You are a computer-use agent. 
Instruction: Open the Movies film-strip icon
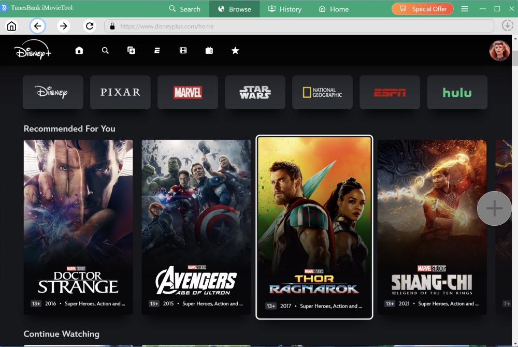183,50
